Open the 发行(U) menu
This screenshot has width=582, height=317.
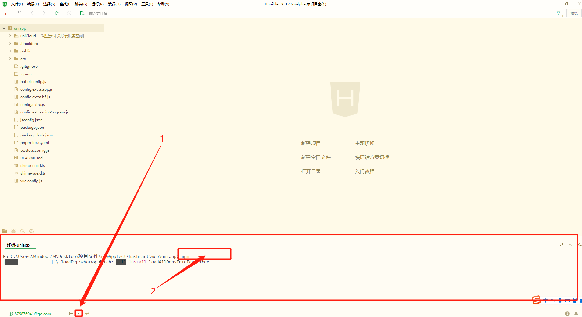pyautogui.click(x=114, y=4)
